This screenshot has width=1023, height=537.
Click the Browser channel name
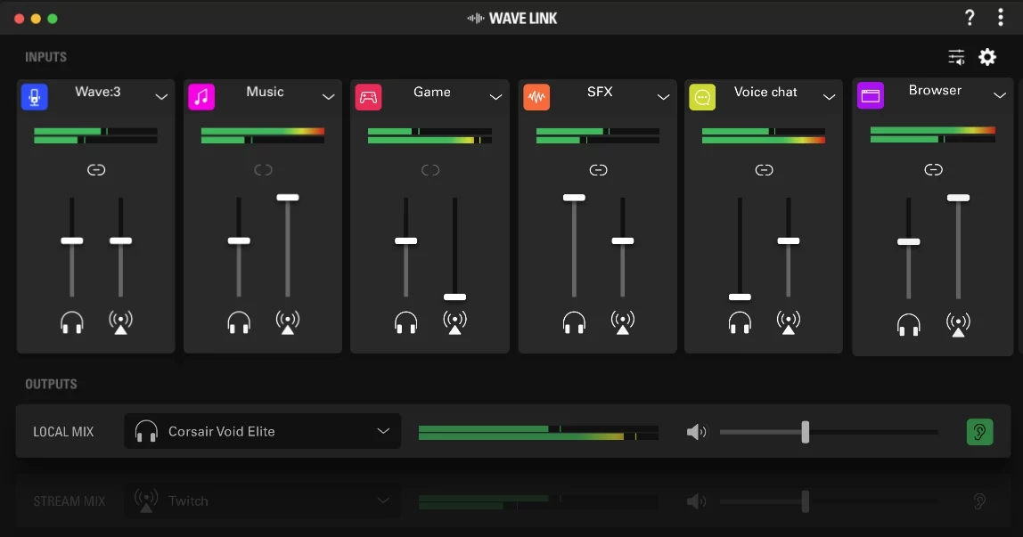[935, 91]
